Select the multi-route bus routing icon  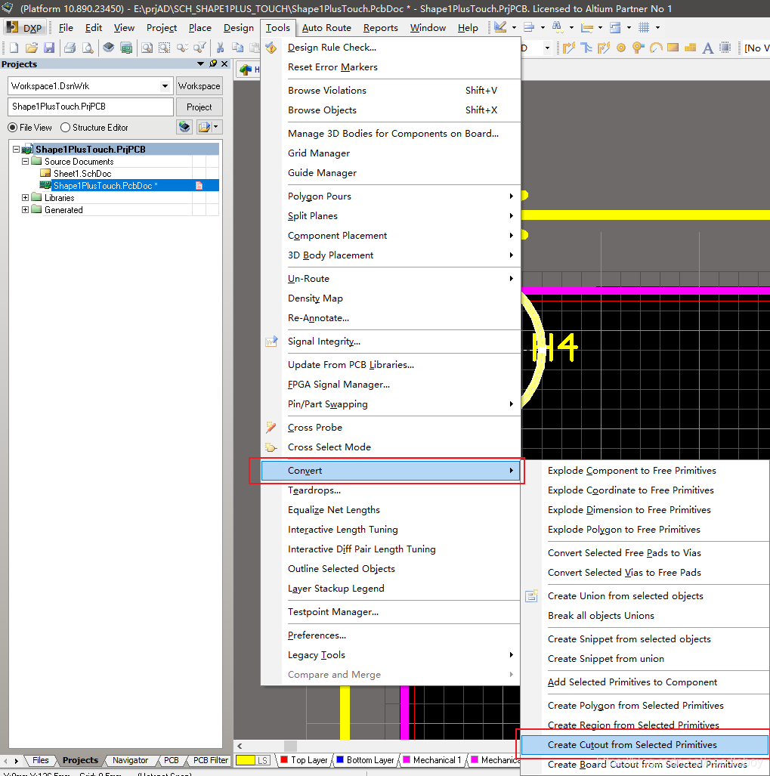(586, 48)
